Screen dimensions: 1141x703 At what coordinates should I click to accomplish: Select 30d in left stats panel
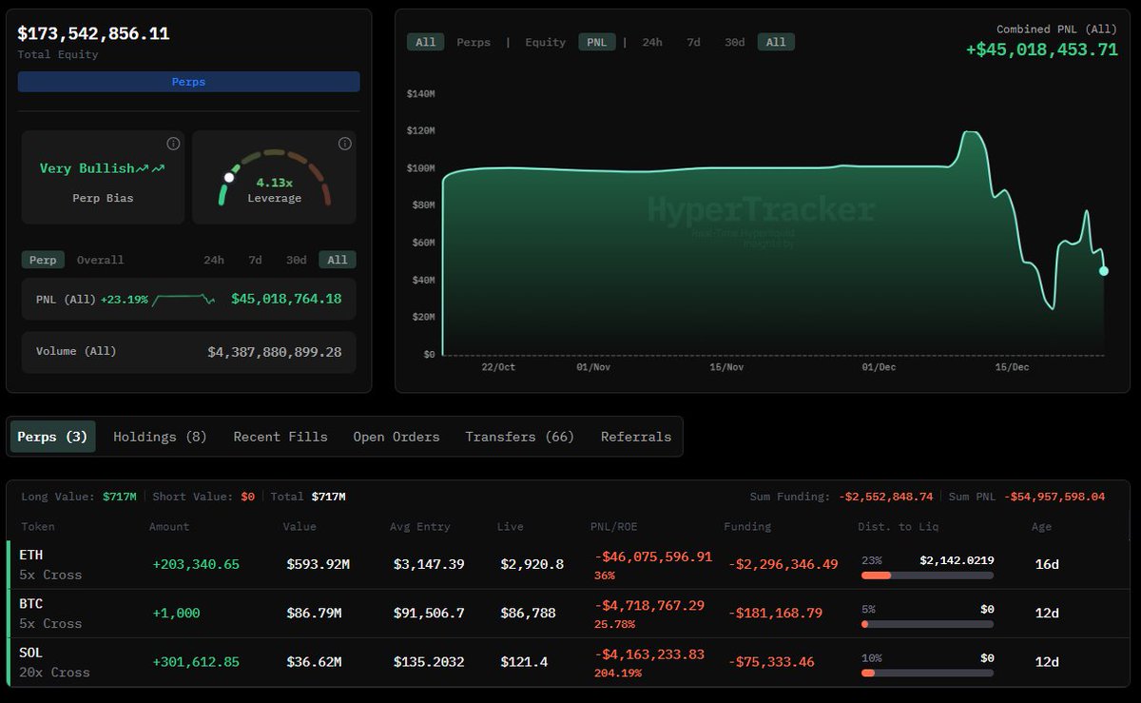(296, 260)
